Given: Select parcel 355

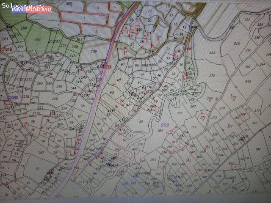Looking at the screenshot, I should tap(33, 54).
